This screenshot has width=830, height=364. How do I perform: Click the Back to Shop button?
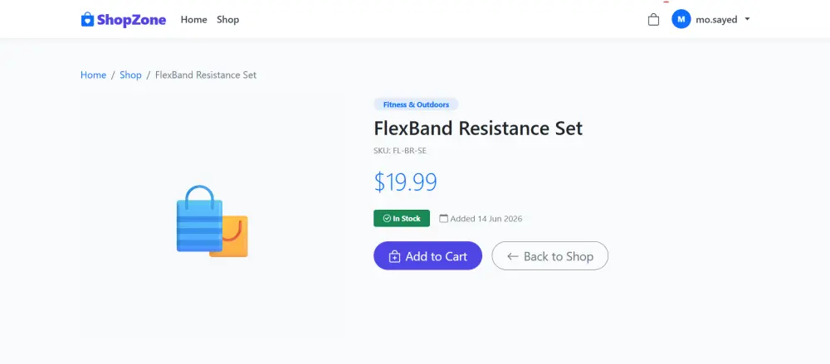pyautogui.click(x=550, y=256)
